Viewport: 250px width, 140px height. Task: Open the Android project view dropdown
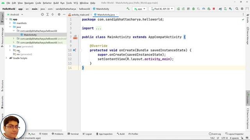tap(15, 14)
